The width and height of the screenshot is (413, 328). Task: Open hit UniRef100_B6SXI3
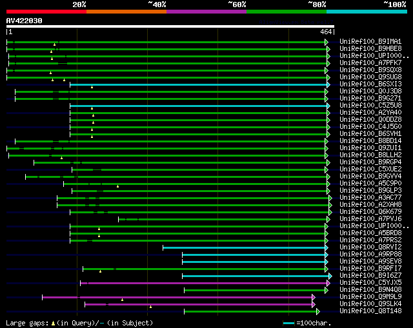tap(370, 84)
